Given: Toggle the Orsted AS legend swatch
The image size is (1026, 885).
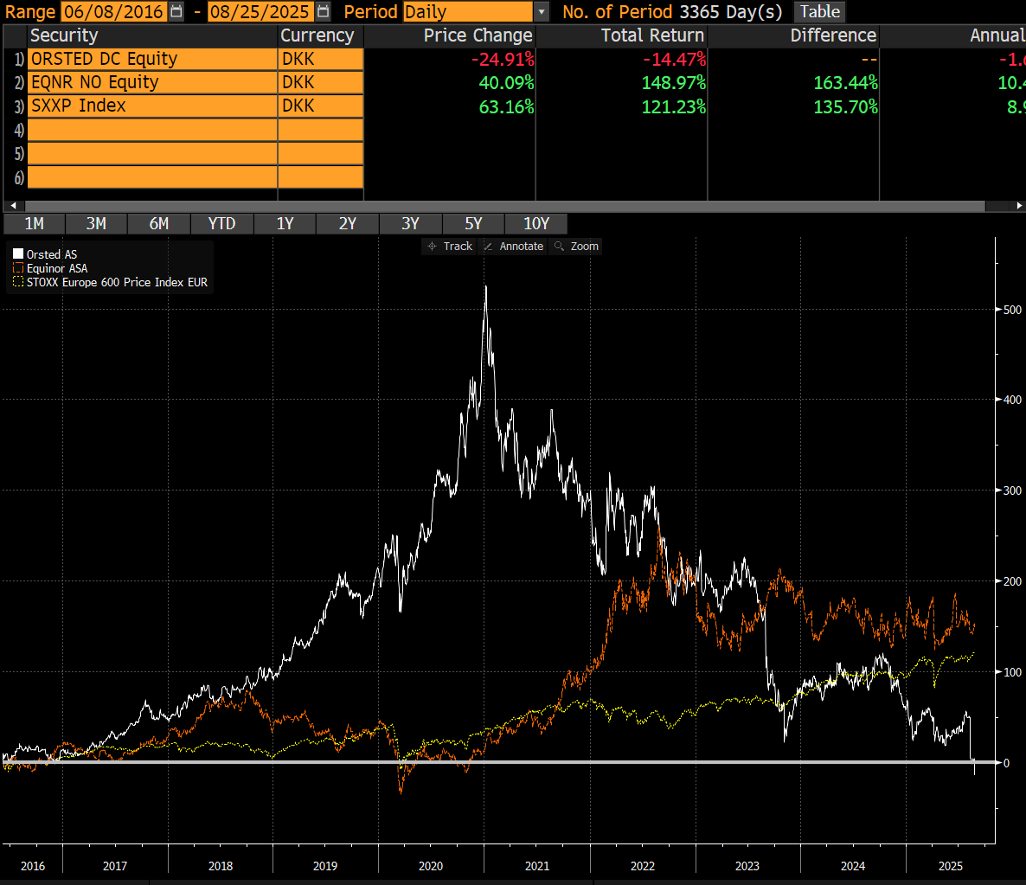Looking at the screenshot, I should [x=18, y=254].
